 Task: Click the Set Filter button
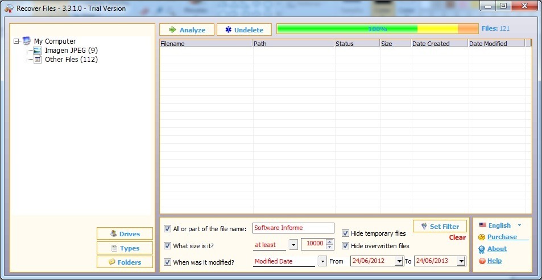click(x=440, y=227)
